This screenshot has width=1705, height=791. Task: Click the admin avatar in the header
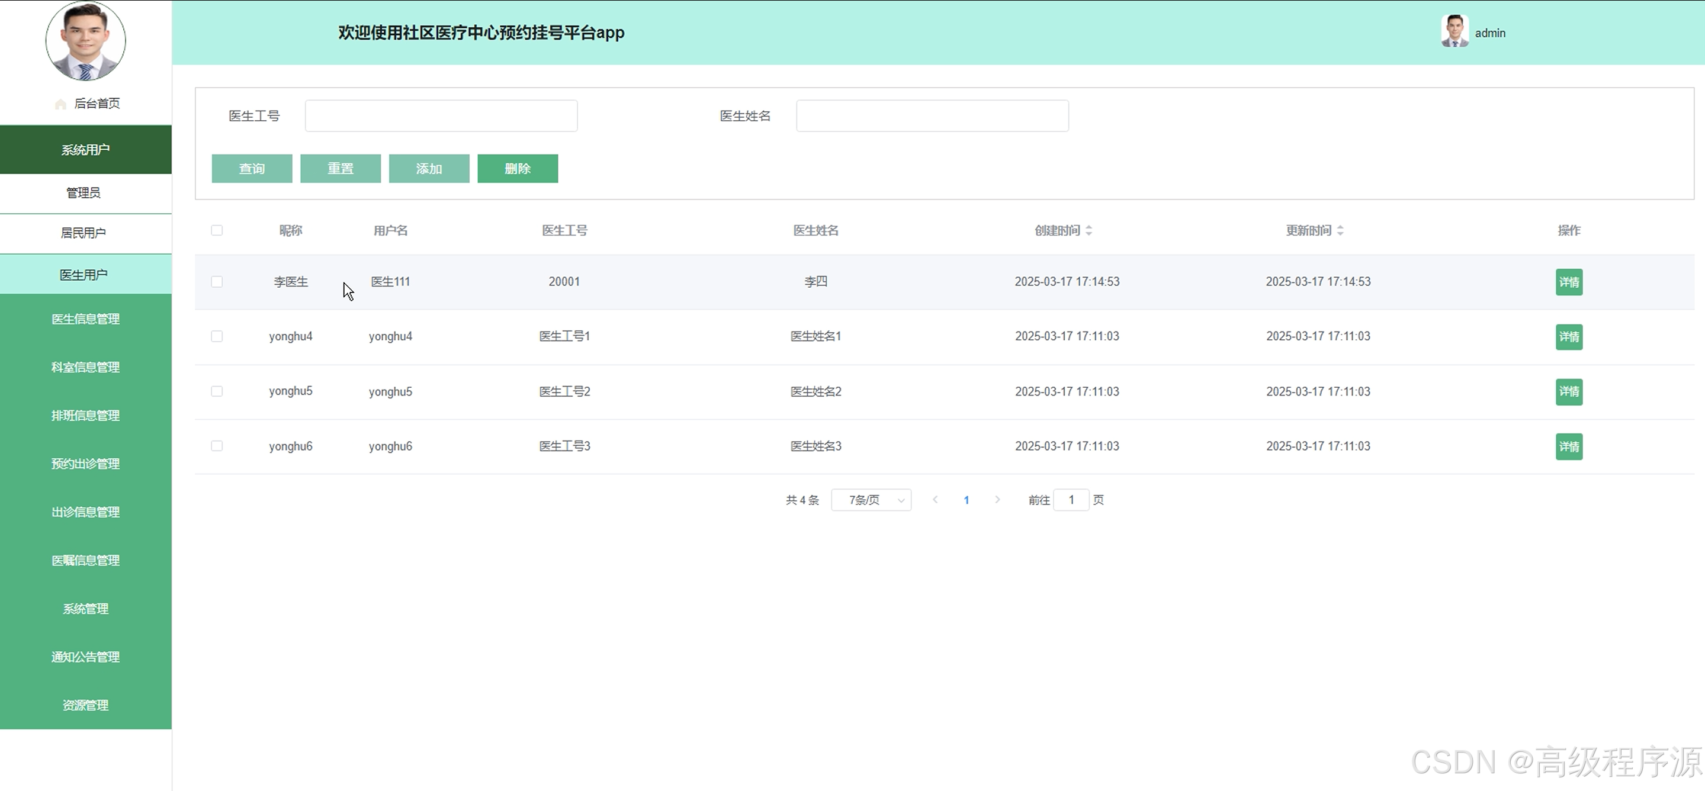click(1454, 32)
